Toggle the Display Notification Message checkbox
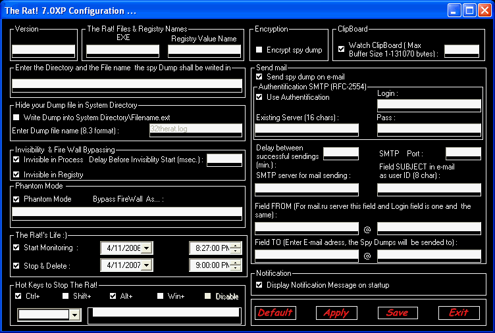The height and width of the screenshot is (333, 495). [259, 285]
